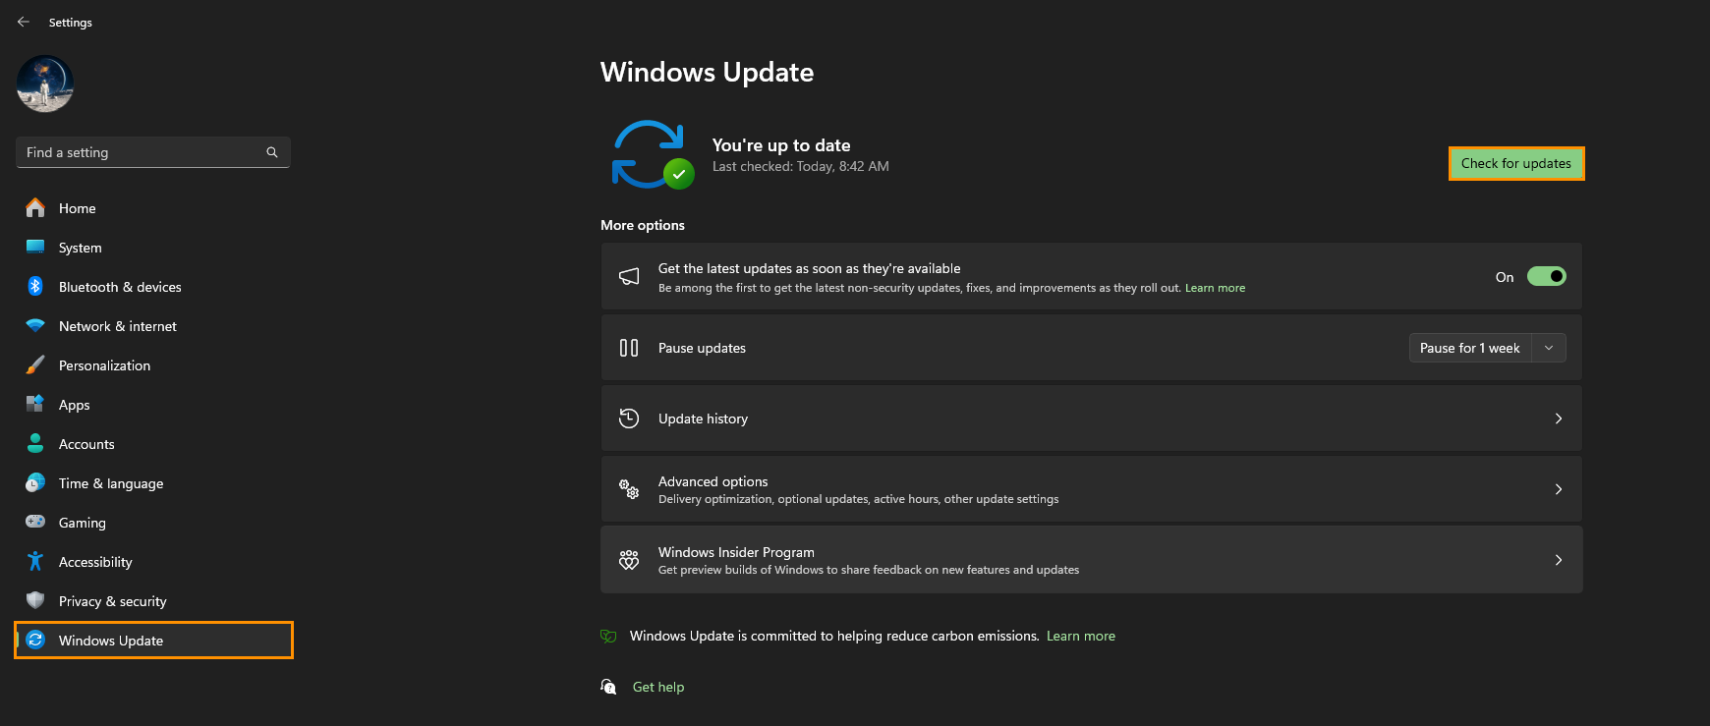Screen dimensions: 1710x726
Task: Open Apps settings
Action: point(153,405)
